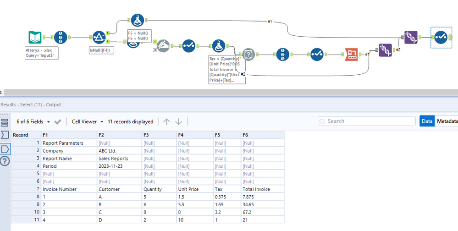This screenshot has height=231, width=458.
Task: Select the Formula tool setting F5 = Null()
Action: pos(137,20)
